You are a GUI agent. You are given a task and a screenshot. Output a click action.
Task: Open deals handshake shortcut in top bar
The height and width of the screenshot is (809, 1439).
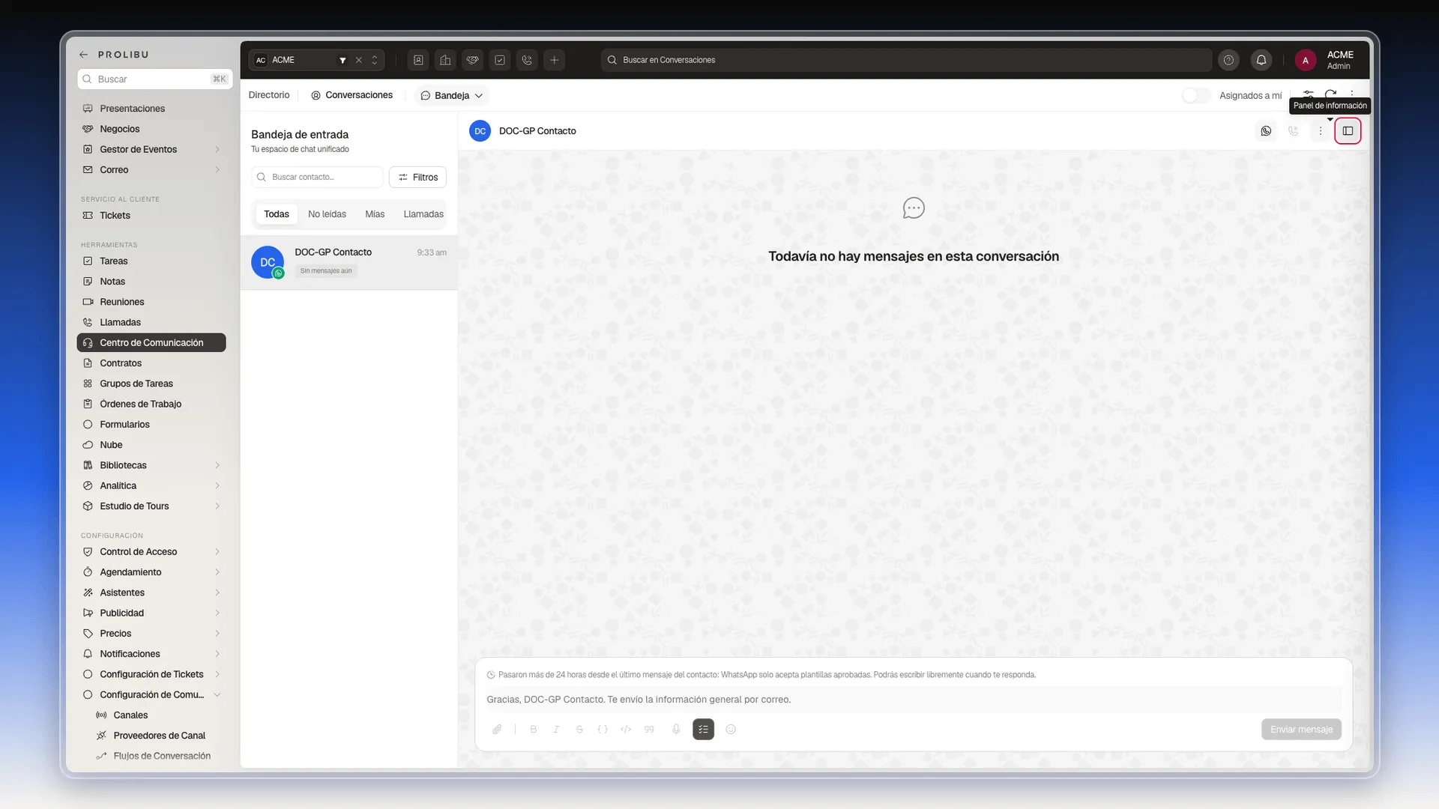(x=472, y=60)
